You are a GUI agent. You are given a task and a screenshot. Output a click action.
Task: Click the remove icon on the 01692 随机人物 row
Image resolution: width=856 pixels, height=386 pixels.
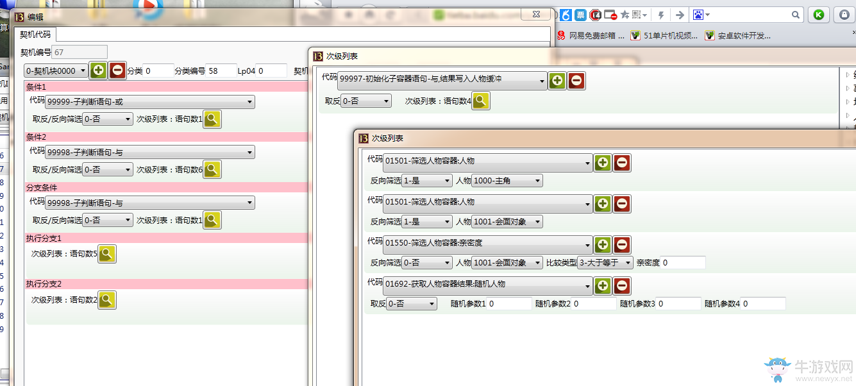(621, 286)
